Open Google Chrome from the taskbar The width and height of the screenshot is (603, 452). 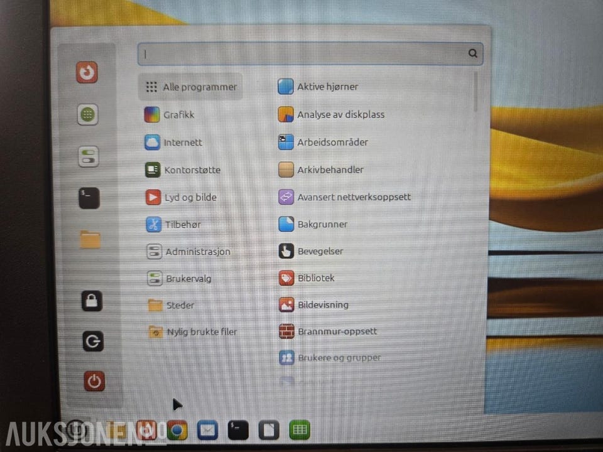pos(177,431)
